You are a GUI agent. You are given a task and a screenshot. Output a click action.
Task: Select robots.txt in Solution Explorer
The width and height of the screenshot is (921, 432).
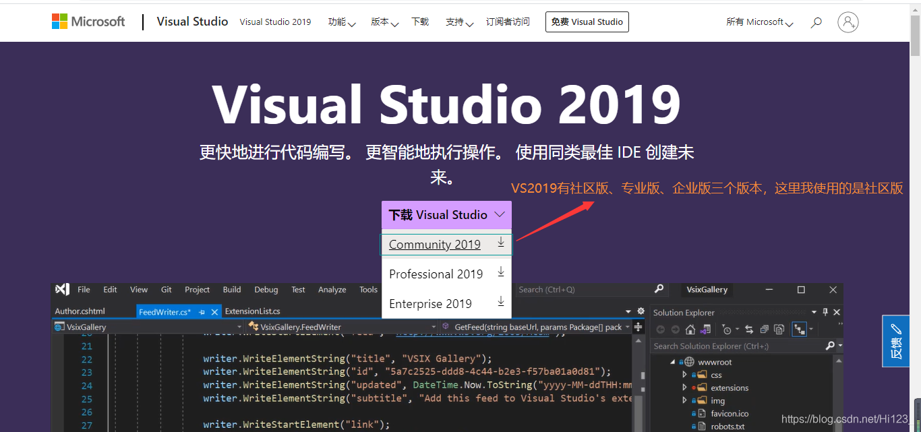point(727,426)
